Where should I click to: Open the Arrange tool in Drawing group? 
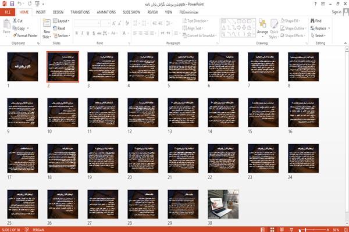pyautogui.click(x=262, y=28)
